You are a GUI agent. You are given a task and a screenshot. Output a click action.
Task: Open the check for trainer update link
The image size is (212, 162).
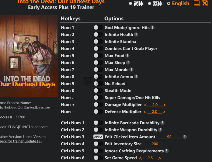click(x=21, y=141)
